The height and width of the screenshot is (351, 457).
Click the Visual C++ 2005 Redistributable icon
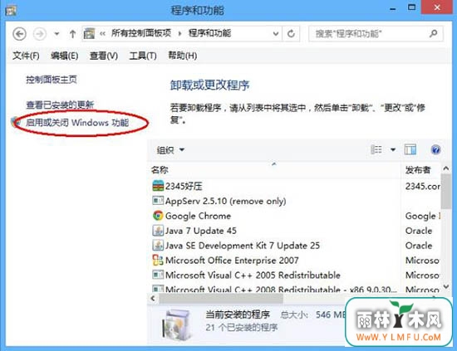click(158, 275)
